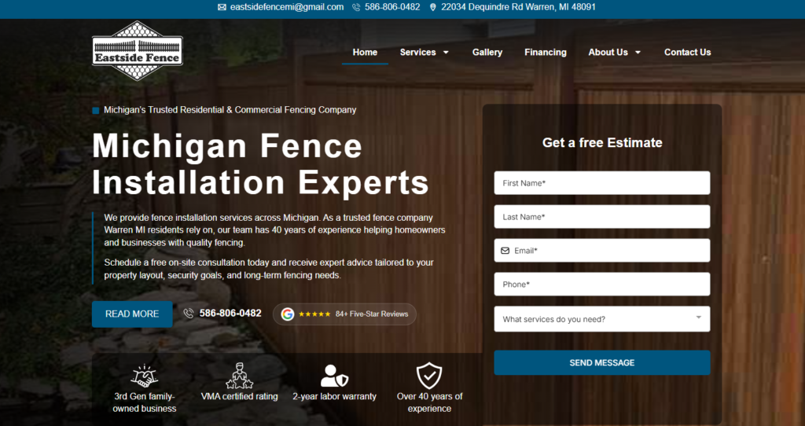The height and width of the screenshot is (426, 805).
Task: Click the small blue square before tagline
Action: pyautogui.click(x=95, y=110)
